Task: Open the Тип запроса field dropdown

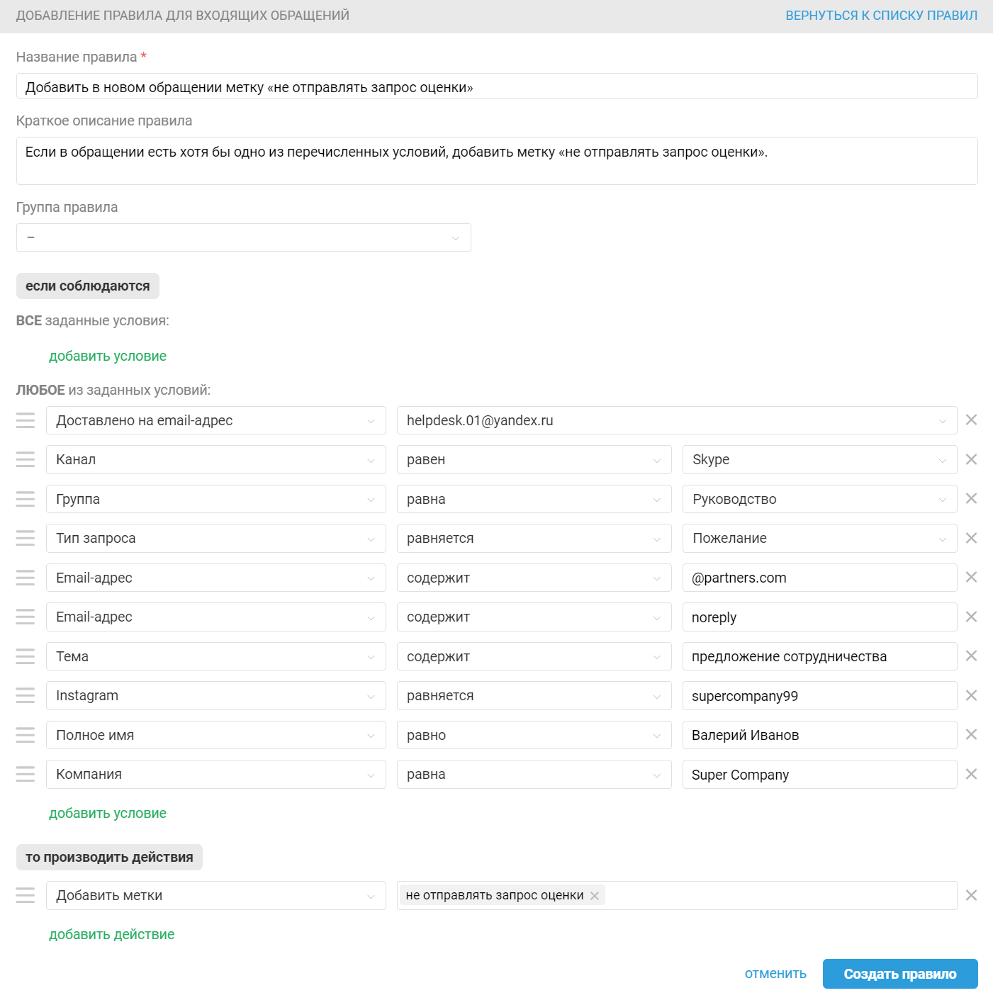Action: [x=215, y=538]
